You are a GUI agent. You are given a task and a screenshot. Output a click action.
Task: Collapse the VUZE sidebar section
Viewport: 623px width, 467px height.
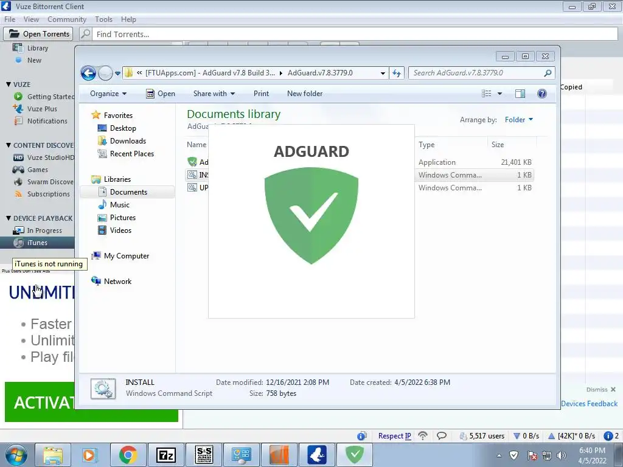click(x=9, y=85)
